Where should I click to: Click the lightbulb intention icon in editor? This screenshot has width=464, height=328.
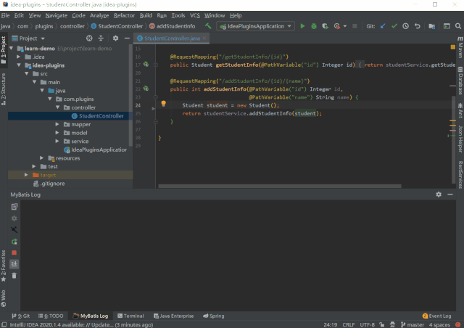point(163,104)
